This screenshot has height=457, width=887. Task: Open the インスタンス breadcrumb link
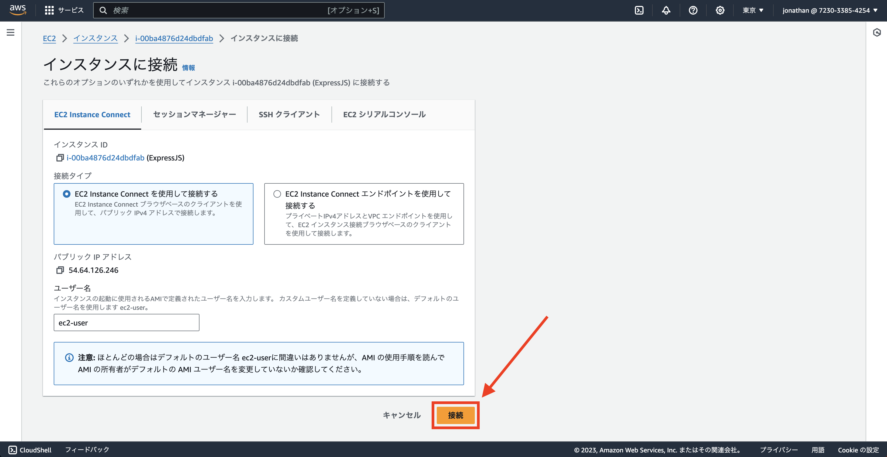(95, 38)
